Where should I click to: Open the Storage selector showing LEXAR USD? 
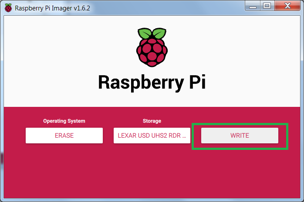(152, 136)
